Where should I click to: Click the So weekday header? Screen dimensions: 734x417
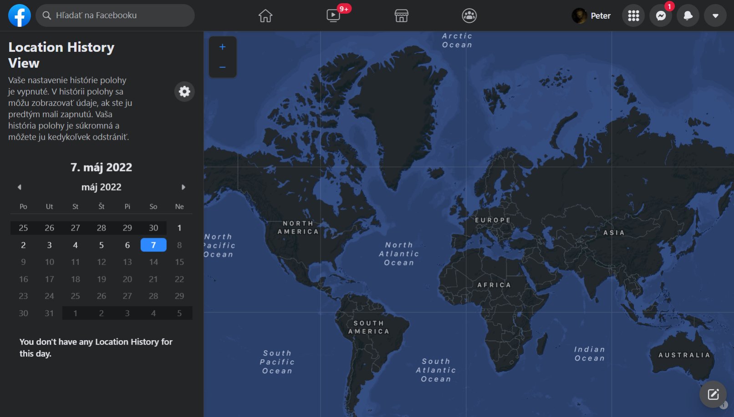pyautogui.click(x=153, y=206)
